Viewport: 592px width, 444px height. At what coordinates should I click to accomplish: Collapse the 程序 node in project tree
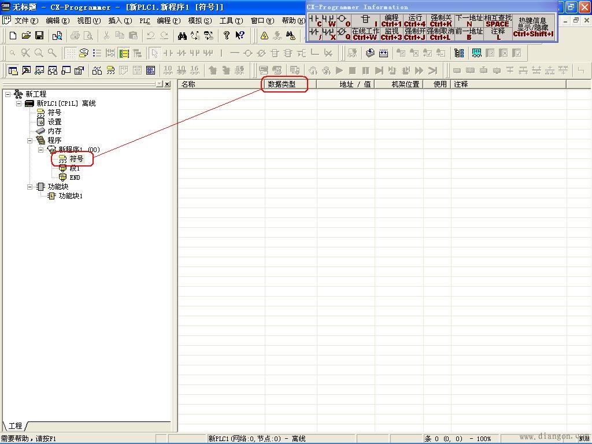[x=30, y=140]
